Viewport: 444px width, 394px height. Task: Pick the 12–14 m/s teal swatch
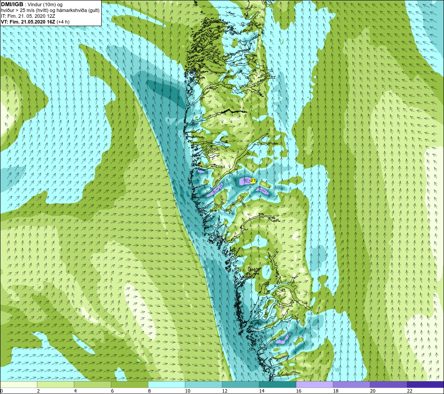pos(240,384)
